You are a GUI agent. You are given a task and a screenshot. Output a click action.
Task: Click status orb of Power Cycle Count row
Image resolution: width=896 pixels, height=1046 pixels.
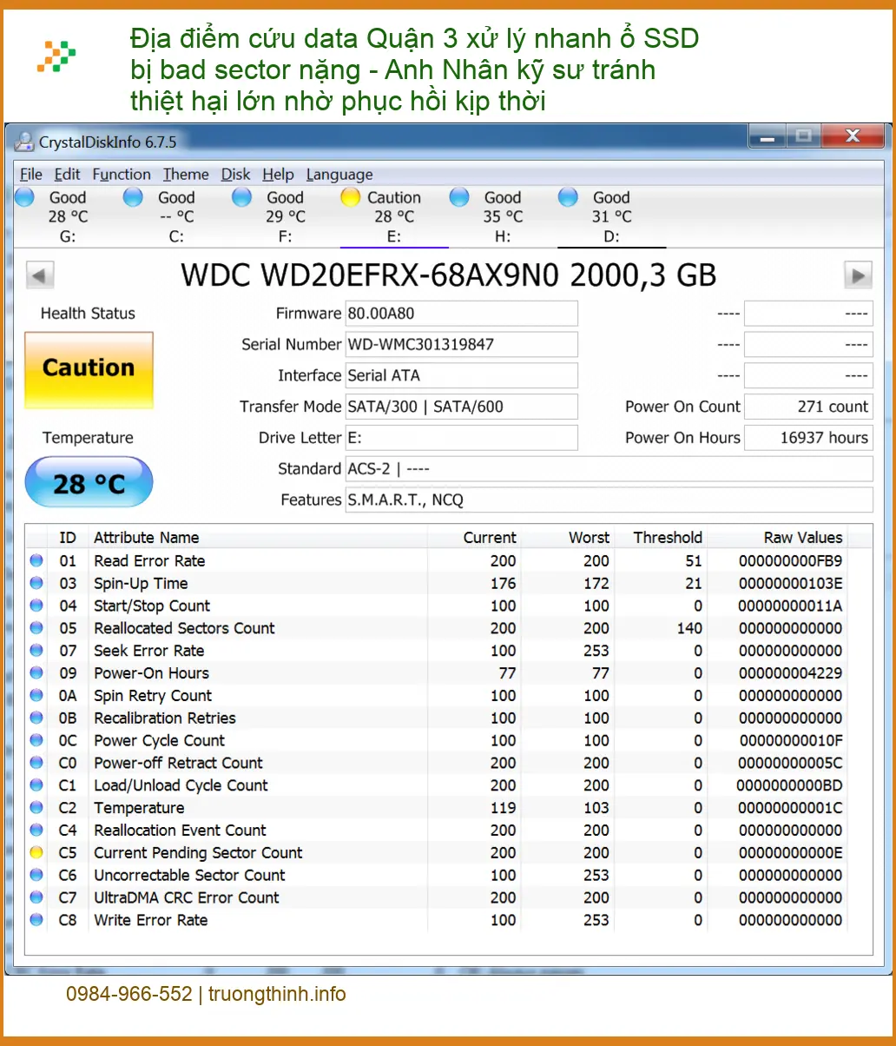point(36,740)
